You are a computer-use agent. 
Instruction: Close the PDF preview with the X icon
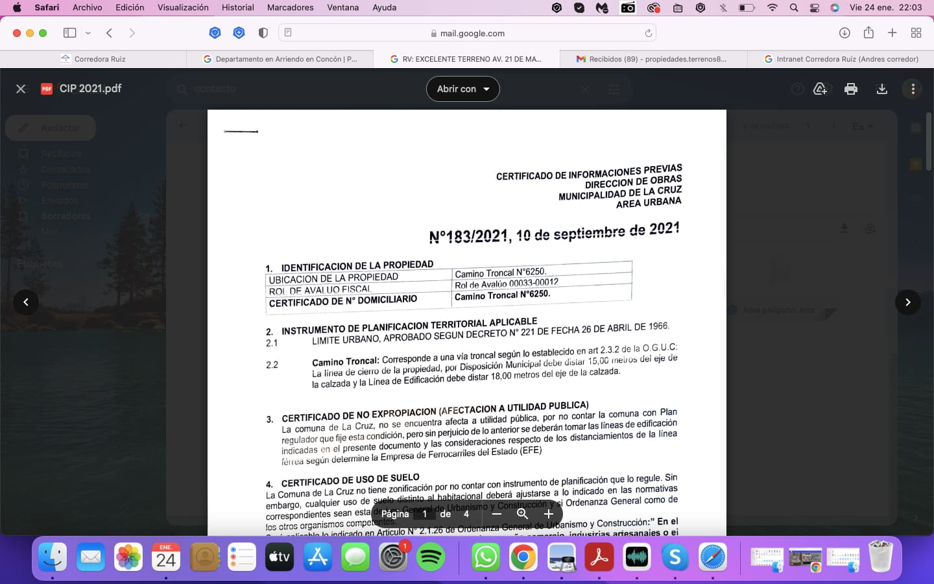[21, 89]
